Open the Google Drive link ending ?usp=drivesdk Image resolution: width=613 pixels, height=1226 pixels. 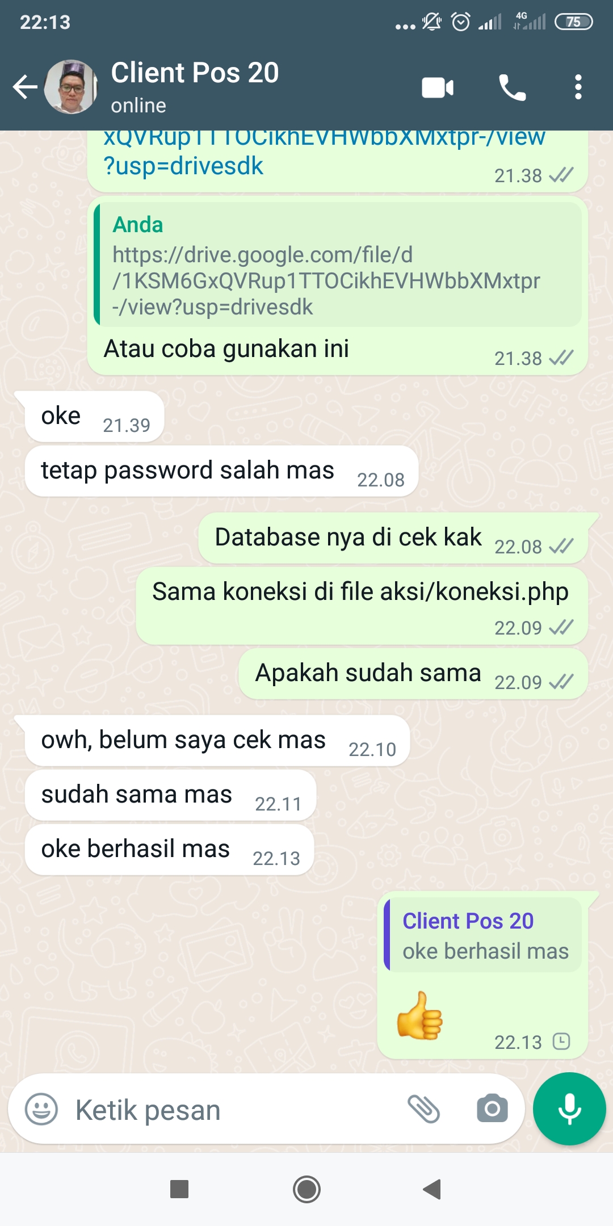(324, 152)
